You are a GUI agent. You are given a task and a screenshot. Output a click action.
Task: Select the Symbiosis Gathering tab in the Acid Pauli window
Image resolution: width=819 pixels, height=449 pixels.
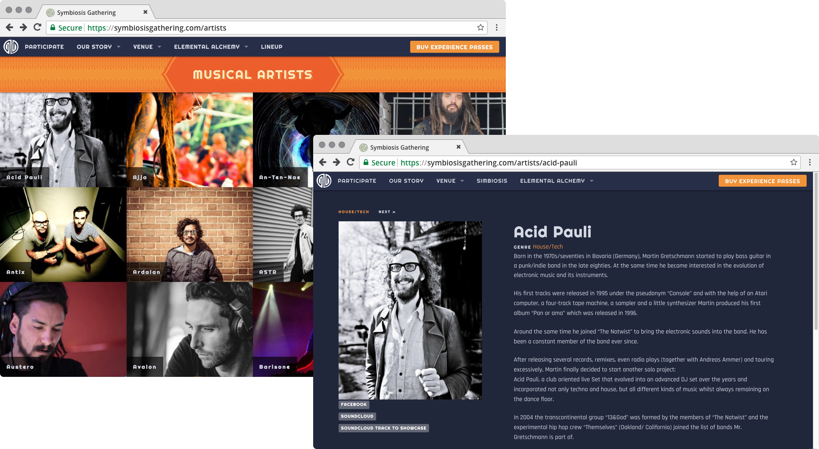pyautogui.click(x=409, y=147)
